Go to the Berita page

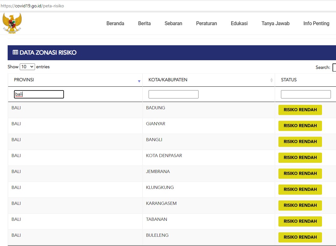pyautogui.click(x=144, y=23)
